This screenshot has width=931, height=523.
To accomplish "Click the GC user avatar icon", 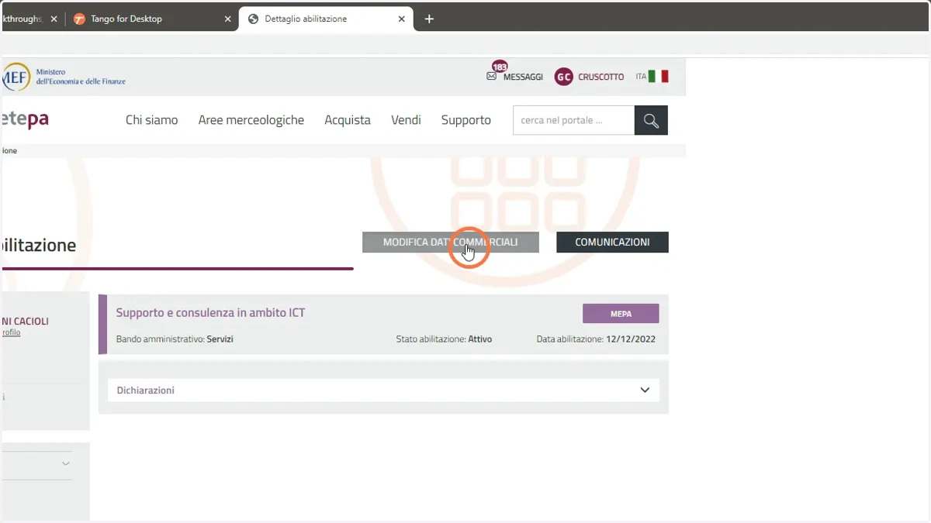I will tap(564, 77).
